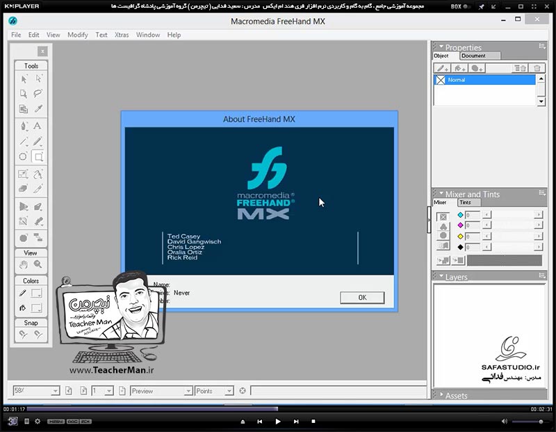The width and height of the screenshot is (556, 432).
Task: Select the Text tool
Action: (38, 126)
